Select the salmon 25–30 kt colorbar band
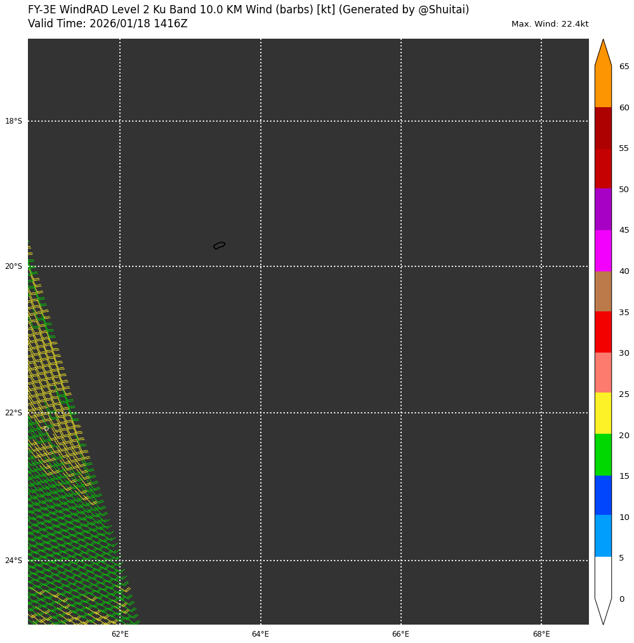The width and height of the screenshot is (634, 643). [x=603, y=373]
